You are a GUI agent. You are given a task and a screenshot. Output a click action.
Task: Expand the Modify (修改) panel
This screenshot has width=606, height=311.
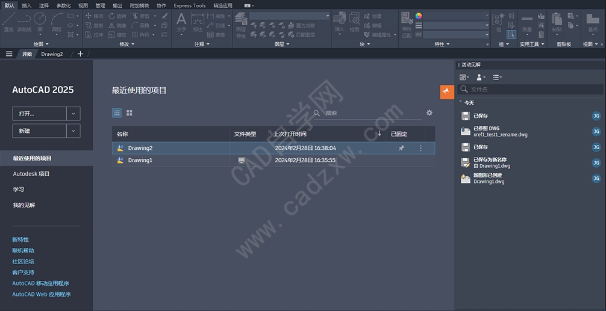pos(127,45)
